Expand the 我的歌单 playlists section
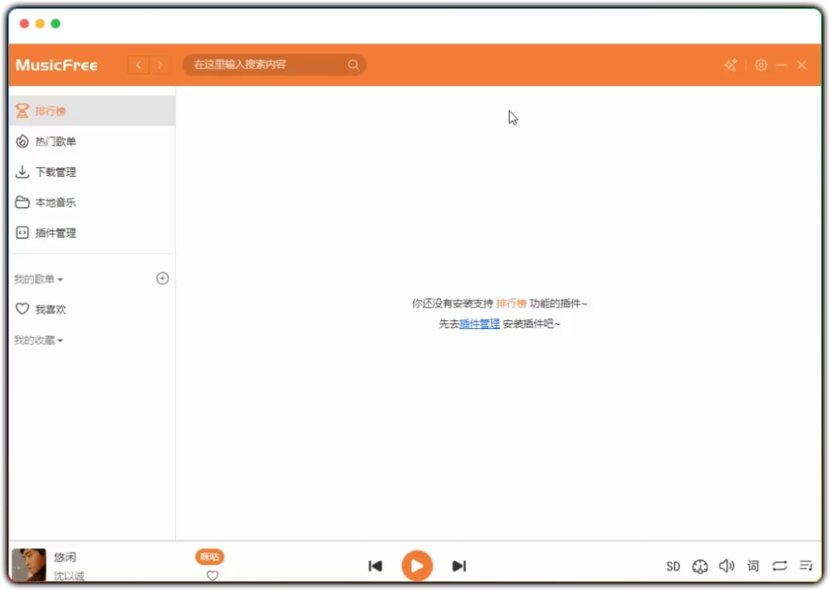This screenshot has width=830, height=590. tap(35, 278)
